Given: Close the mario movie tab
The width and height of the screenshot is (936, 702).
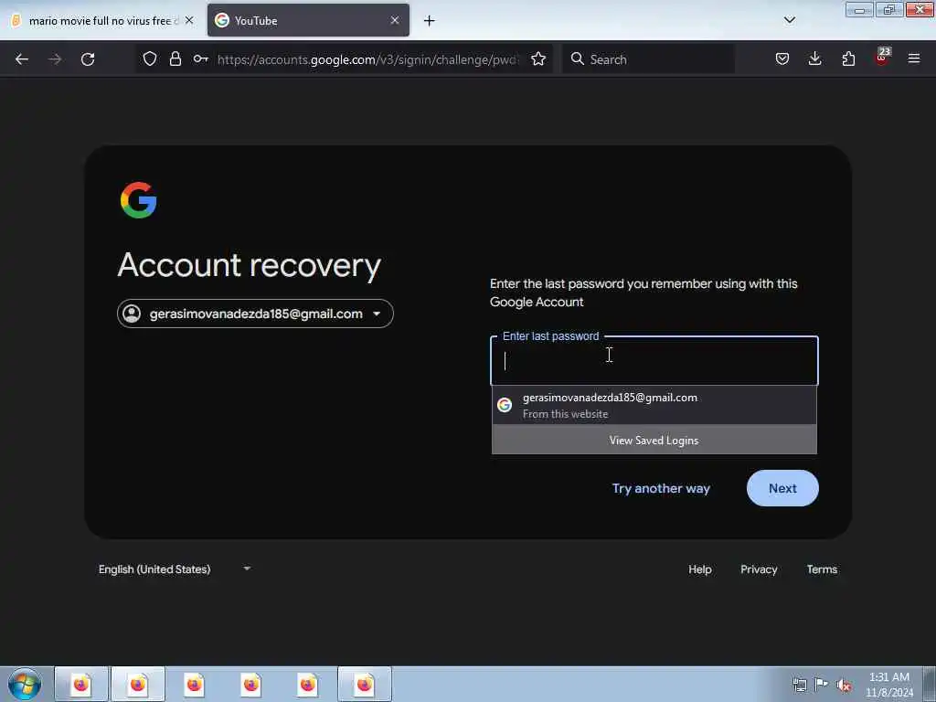Looking at the screenshot, I should (x=189, y=20).
